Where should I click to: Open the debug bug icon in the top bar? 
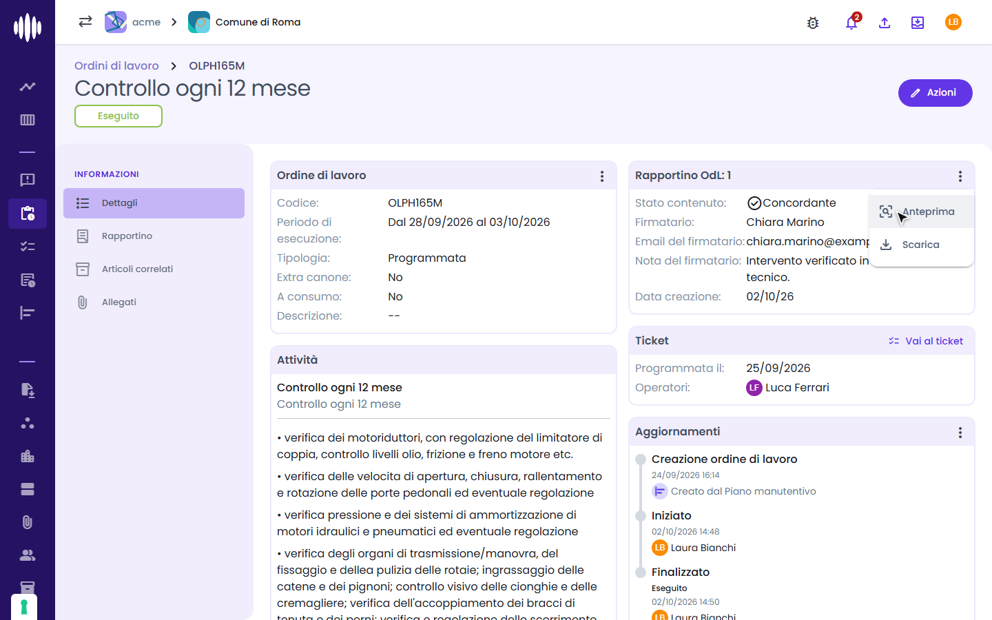click(813, 23)
